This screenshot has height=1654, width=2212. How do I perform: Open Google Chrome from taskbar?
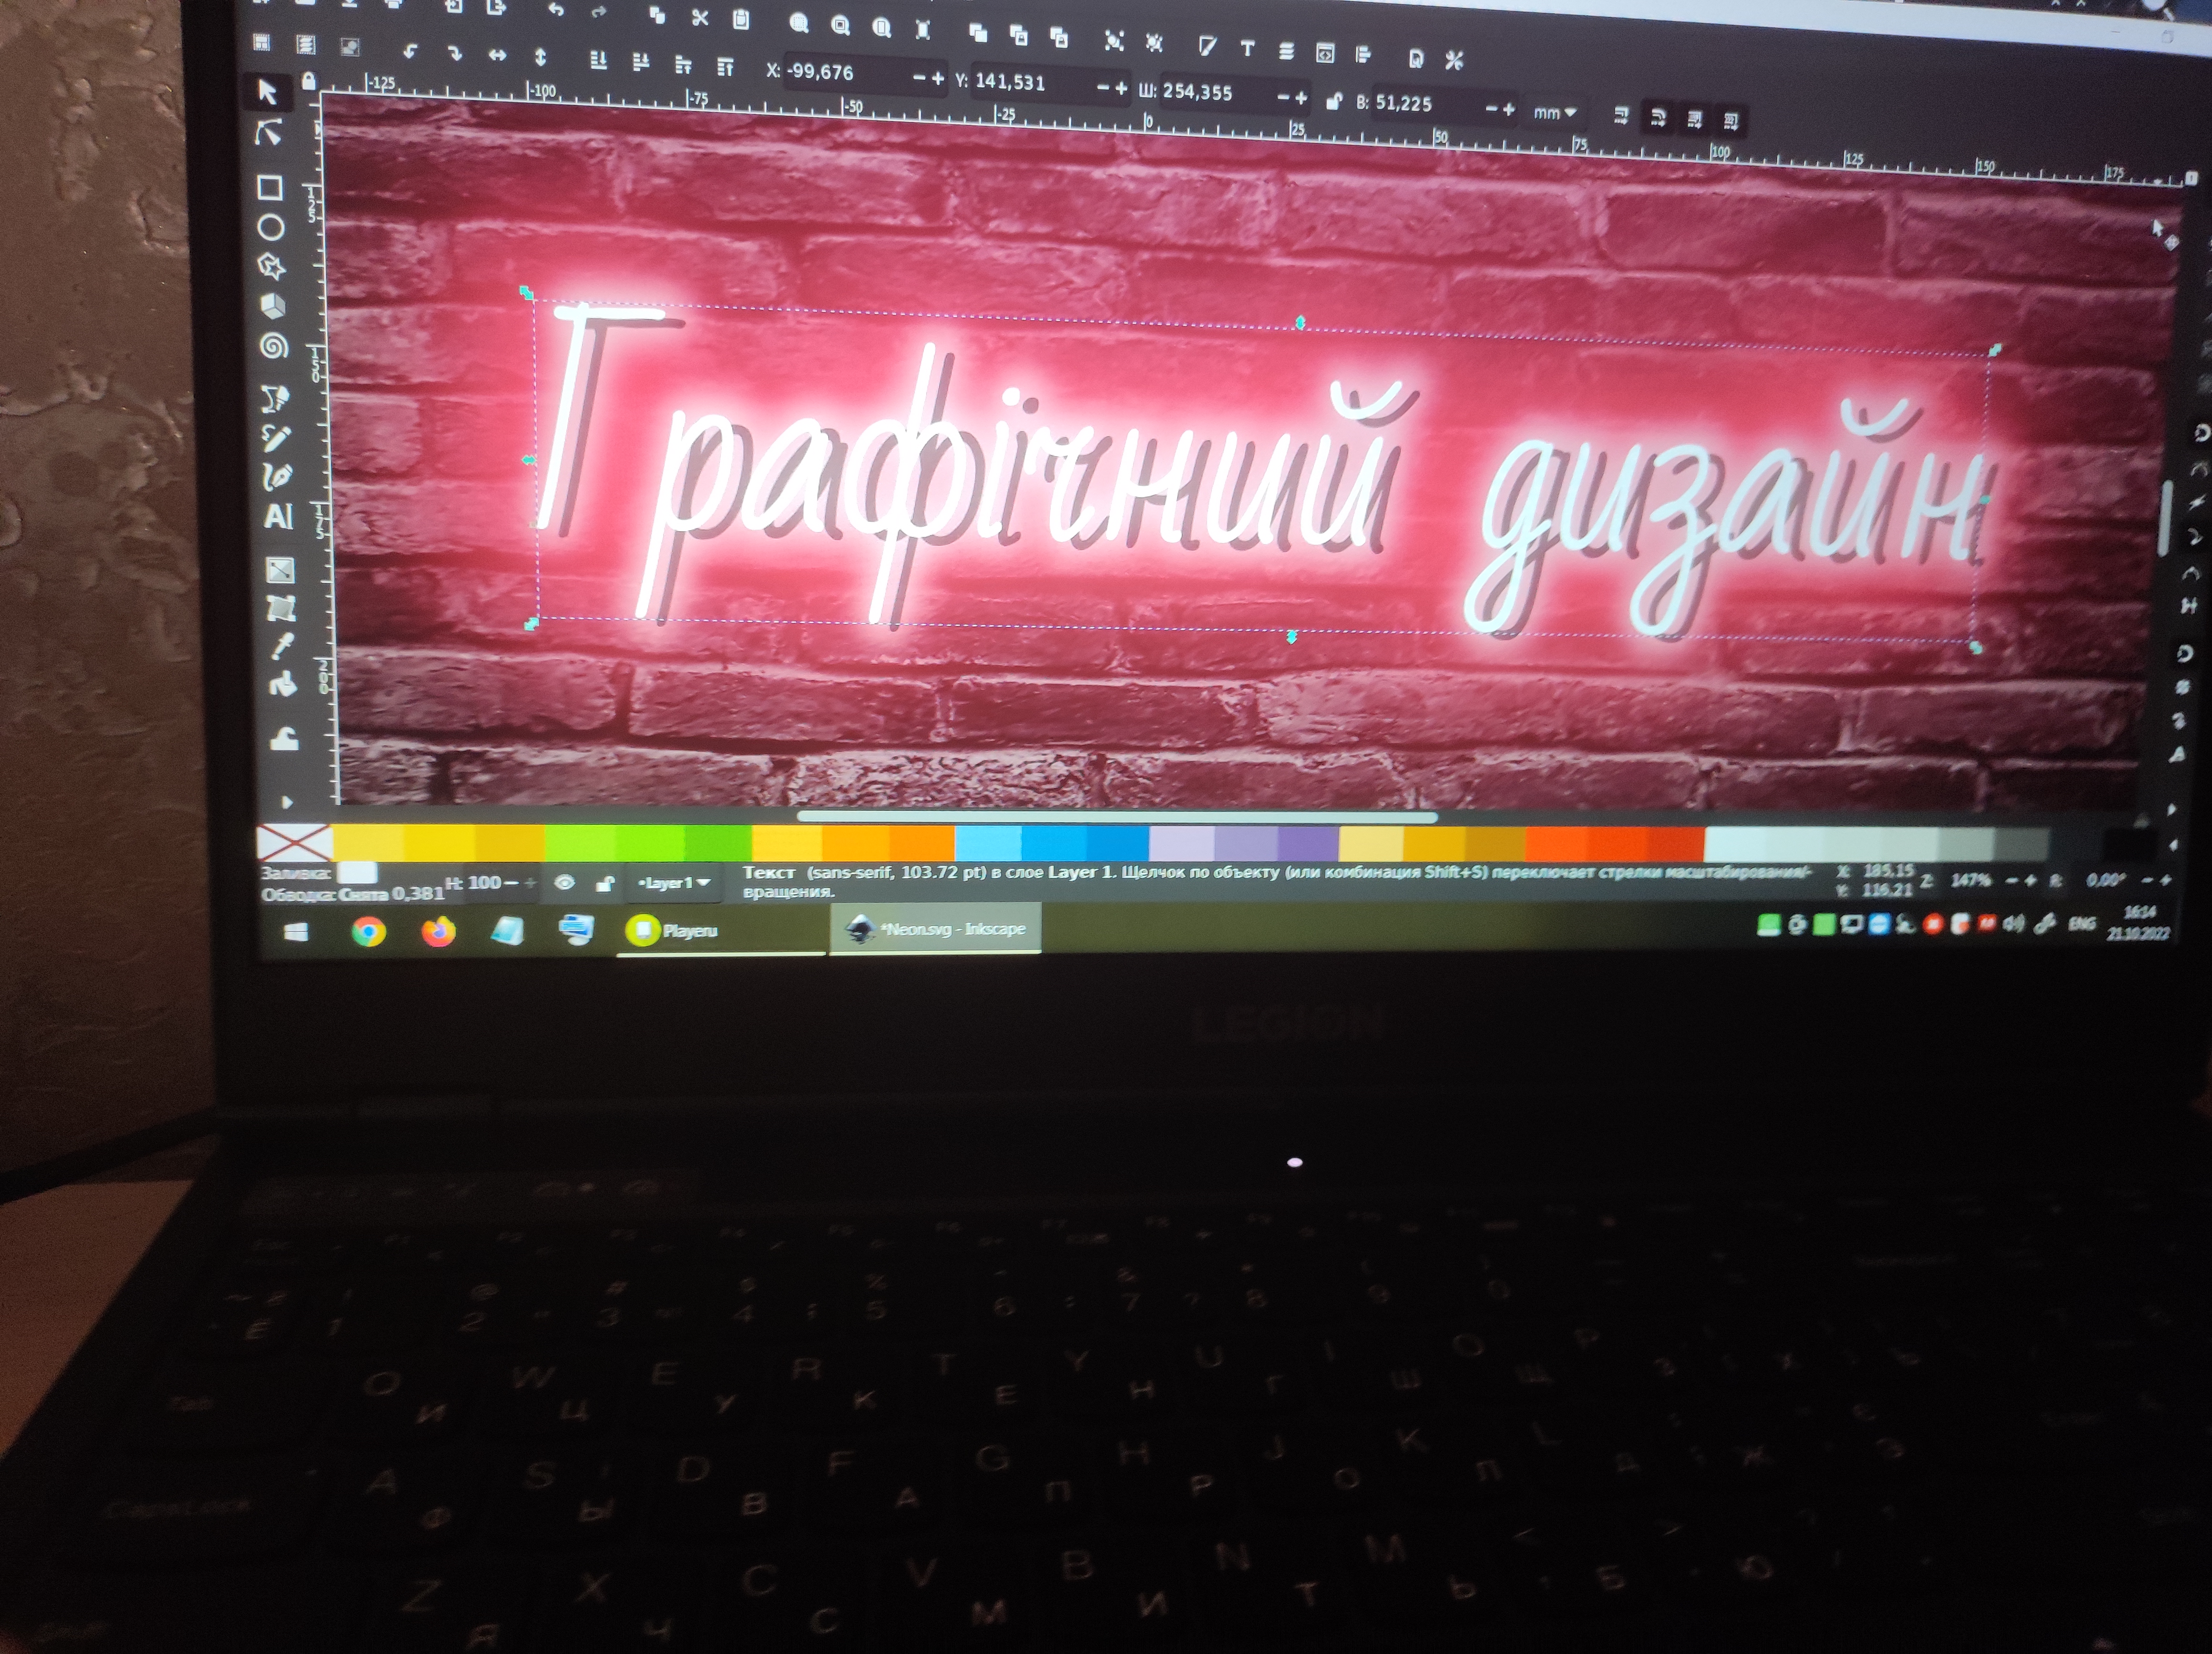coord(369,931)
